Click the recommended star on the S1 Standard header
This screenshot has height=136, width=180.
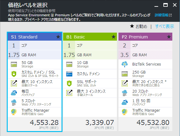coord(58,37)
